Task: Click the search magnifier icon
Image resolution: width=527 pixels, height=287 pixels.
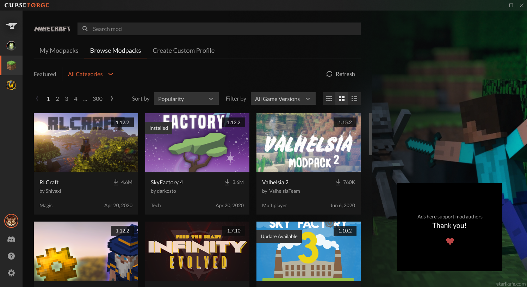Action: [85, 29]
